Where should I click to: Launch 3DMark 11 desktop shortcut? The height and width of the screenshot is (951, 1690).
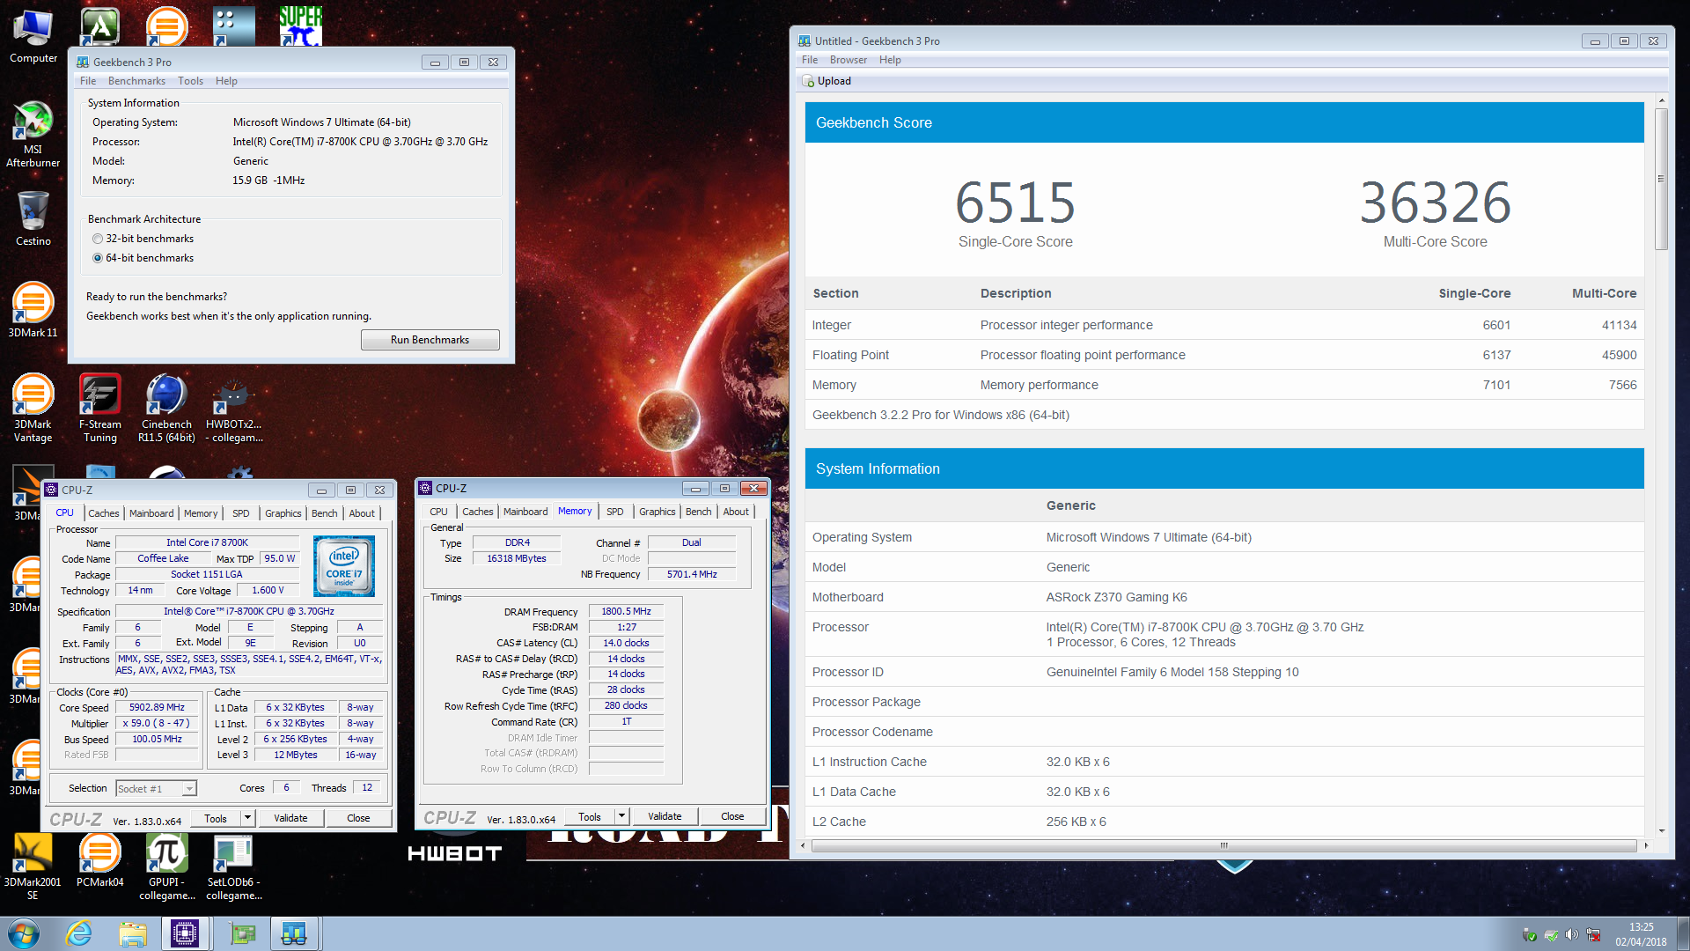click(x=33, y=310)
